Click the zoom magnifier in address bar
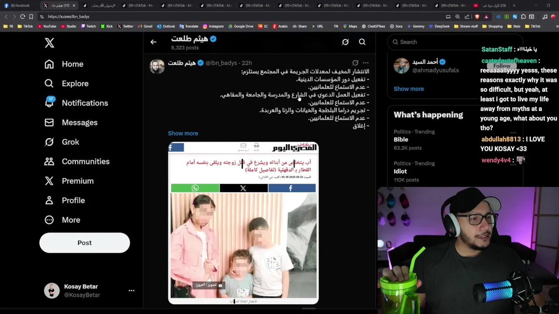Screen dimensions: 559x314 [458, 17]
